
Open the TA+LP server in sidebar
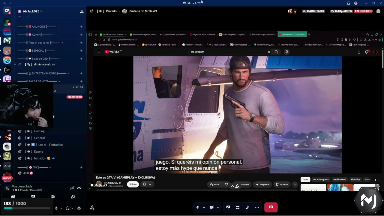point(7,166)
